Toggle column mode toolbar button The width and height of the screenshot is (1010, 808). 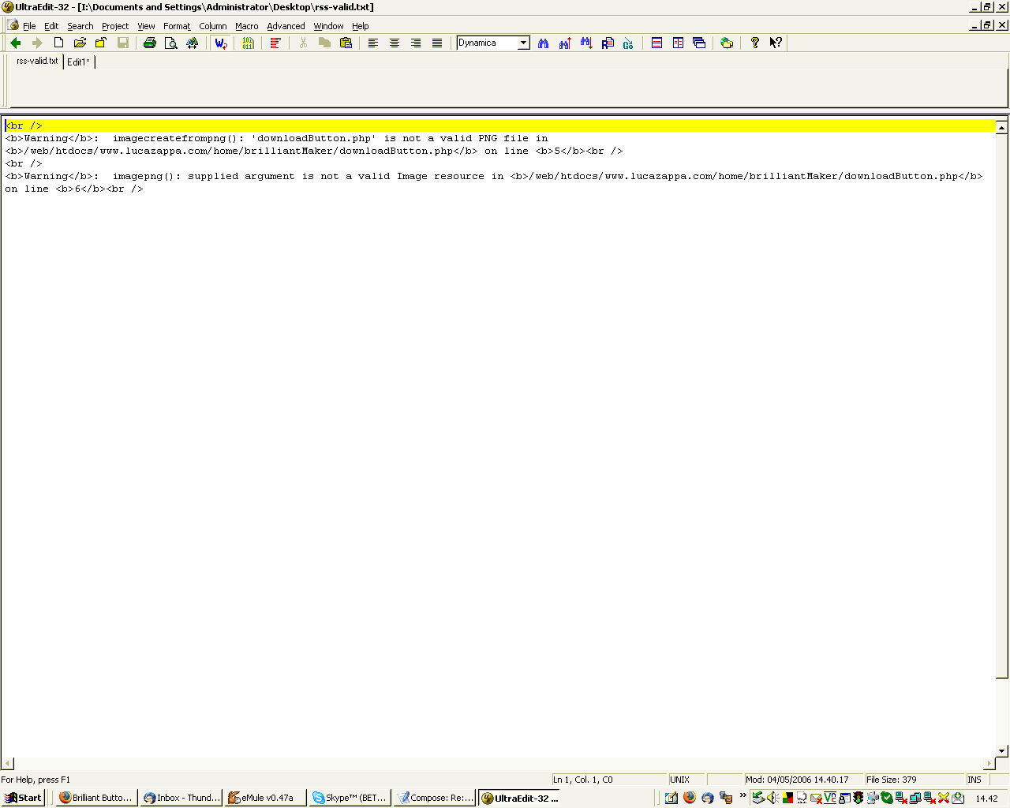pos(275,43)
